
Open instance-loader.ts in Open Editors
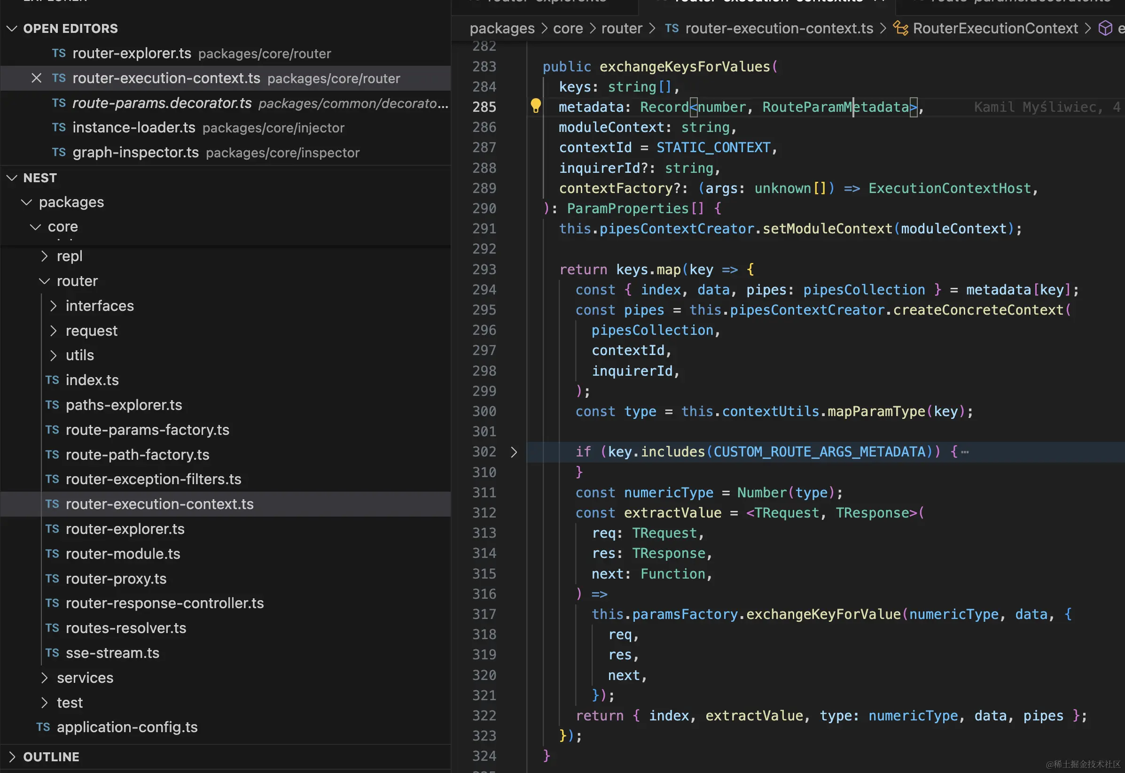tap(225, 127)
